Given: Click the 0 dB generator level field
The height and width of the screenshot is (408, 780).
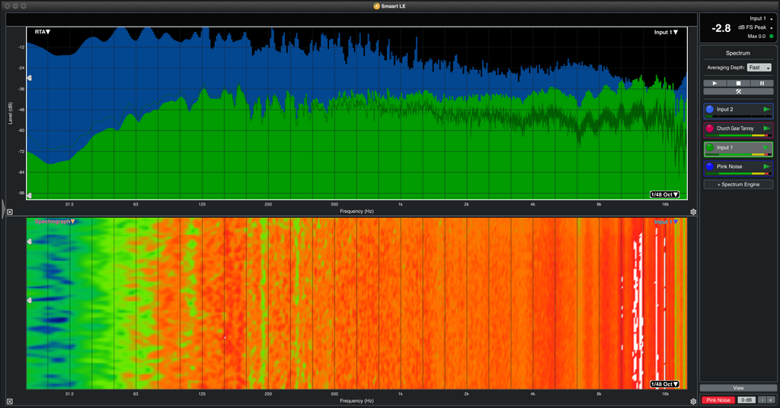Looking at the screenshot, I should 746,400.
